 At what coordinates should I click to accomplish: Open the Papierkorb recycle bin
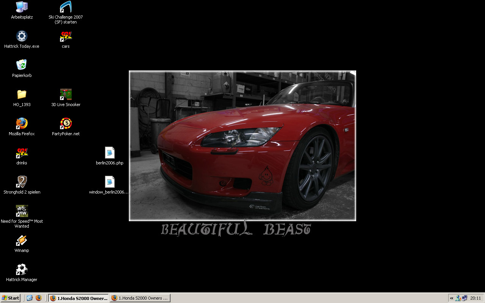(x=22, y=65)
